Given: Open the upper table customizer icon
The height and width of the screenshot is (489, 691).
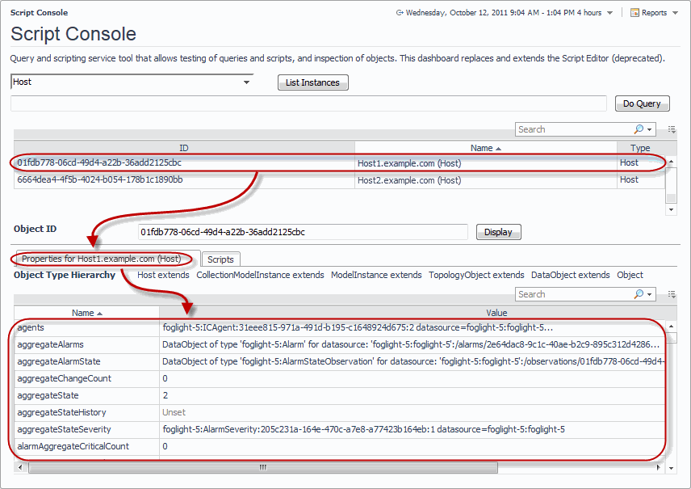Looking at the screenshot, I should [672, 129].
